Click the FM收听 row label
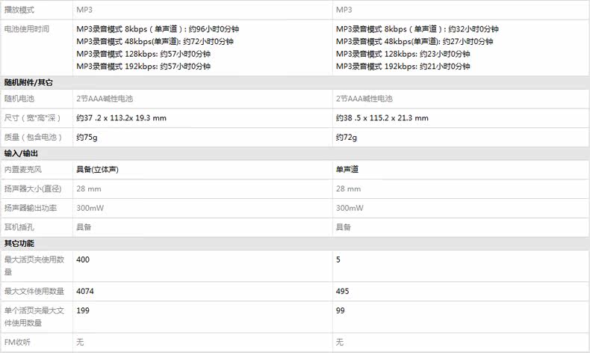 click(17, 343)
